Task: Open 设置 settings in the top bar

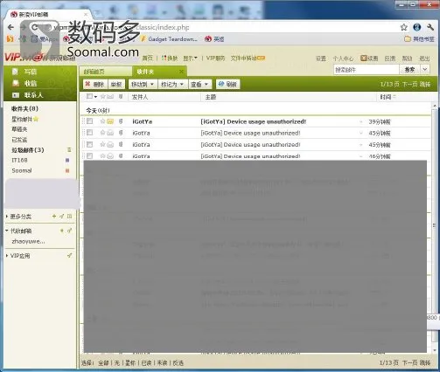Action: (x=321, y=59)
